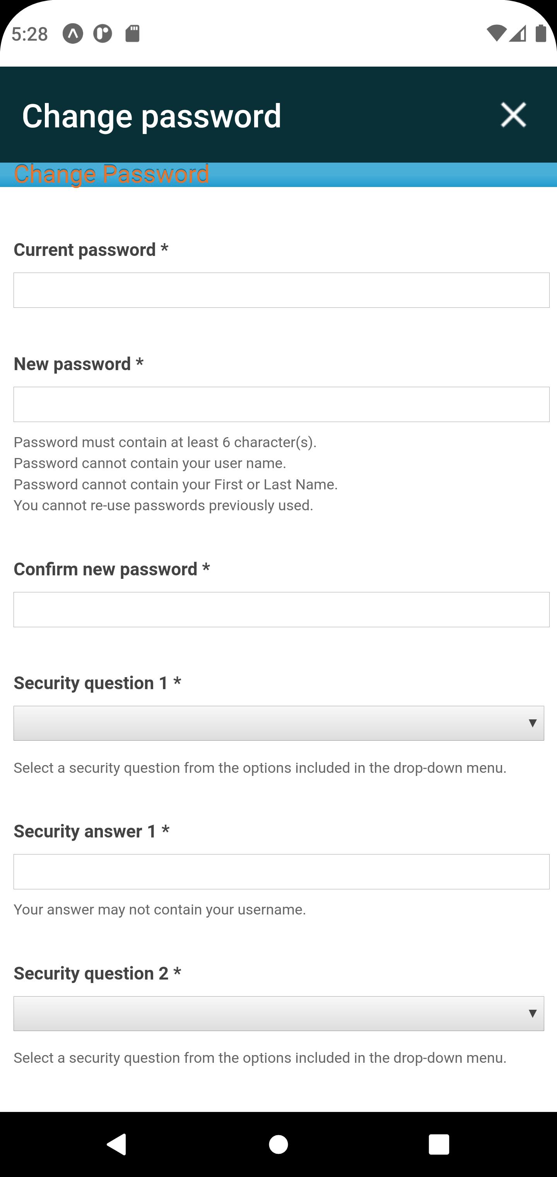
Task: Focus the New password field
Action: (281, 404)
